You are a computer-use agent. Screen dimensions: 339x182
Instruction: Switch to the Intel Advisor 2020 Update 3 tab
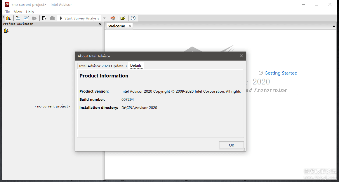(103, 66)
